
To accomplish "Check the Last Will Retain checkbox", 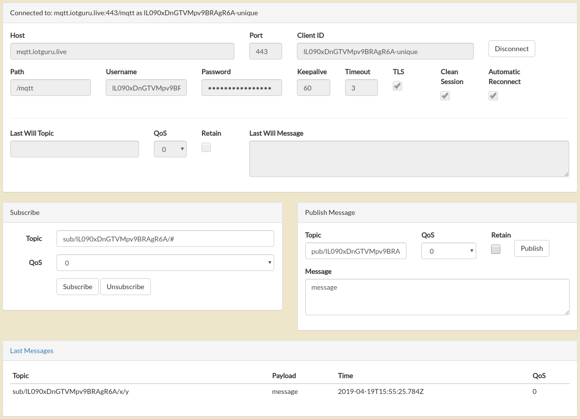I will coord(206,148).
